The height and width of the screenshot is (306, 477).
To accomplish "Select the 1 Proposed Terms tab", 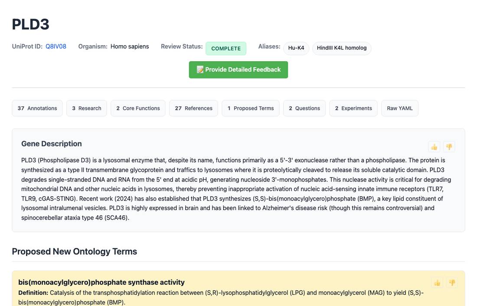I will [251, 108].
